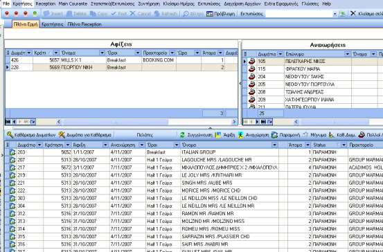Open the Όροι column filter in the Αφίξεις grid

point(138,53)
